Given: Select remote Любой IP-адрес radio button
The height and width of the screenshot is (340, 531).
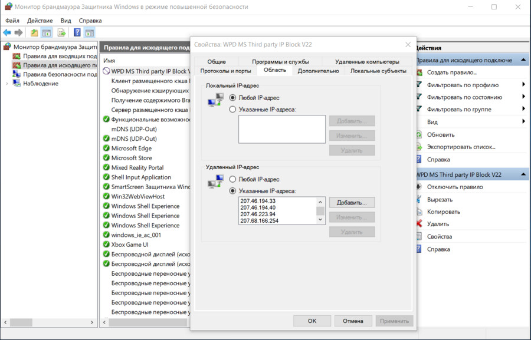Looking at the screenshot, I should pyautogui.click(x=232, y=179).
